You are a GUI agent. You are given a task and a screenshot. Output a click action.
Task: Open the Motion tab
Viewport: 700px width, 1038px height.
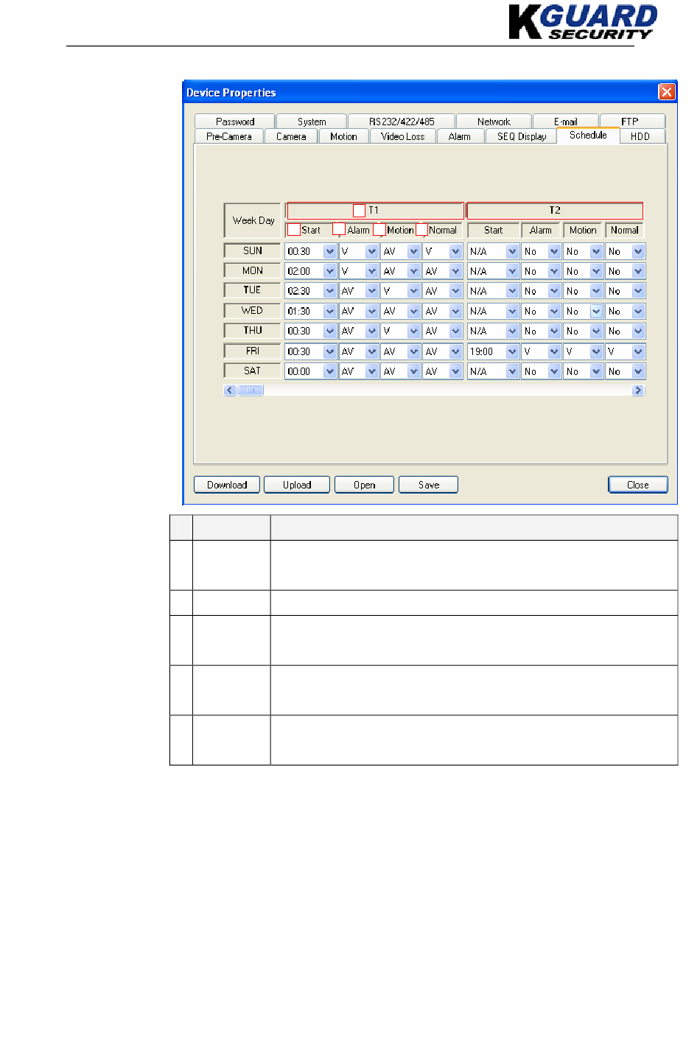[x=343, y=136]
